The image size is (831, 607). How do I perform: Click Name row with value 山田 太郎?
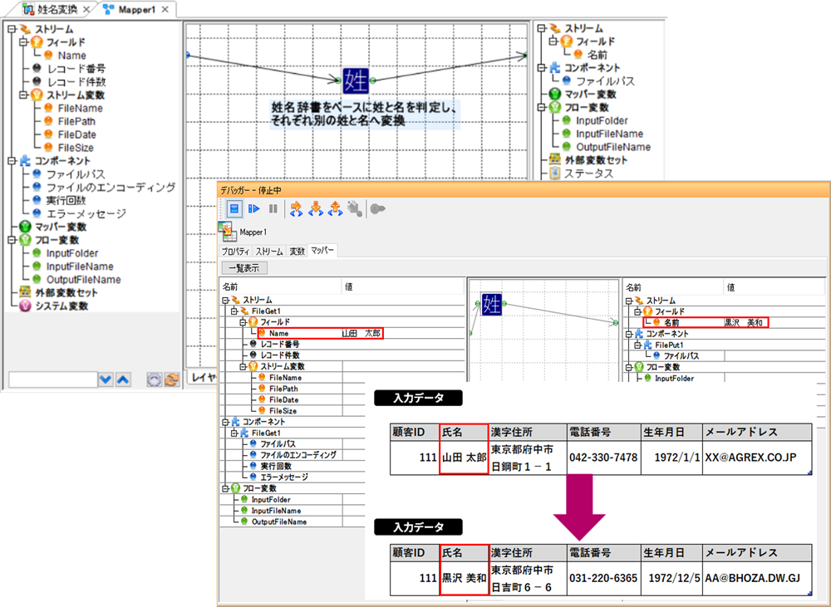click(320, 333)
